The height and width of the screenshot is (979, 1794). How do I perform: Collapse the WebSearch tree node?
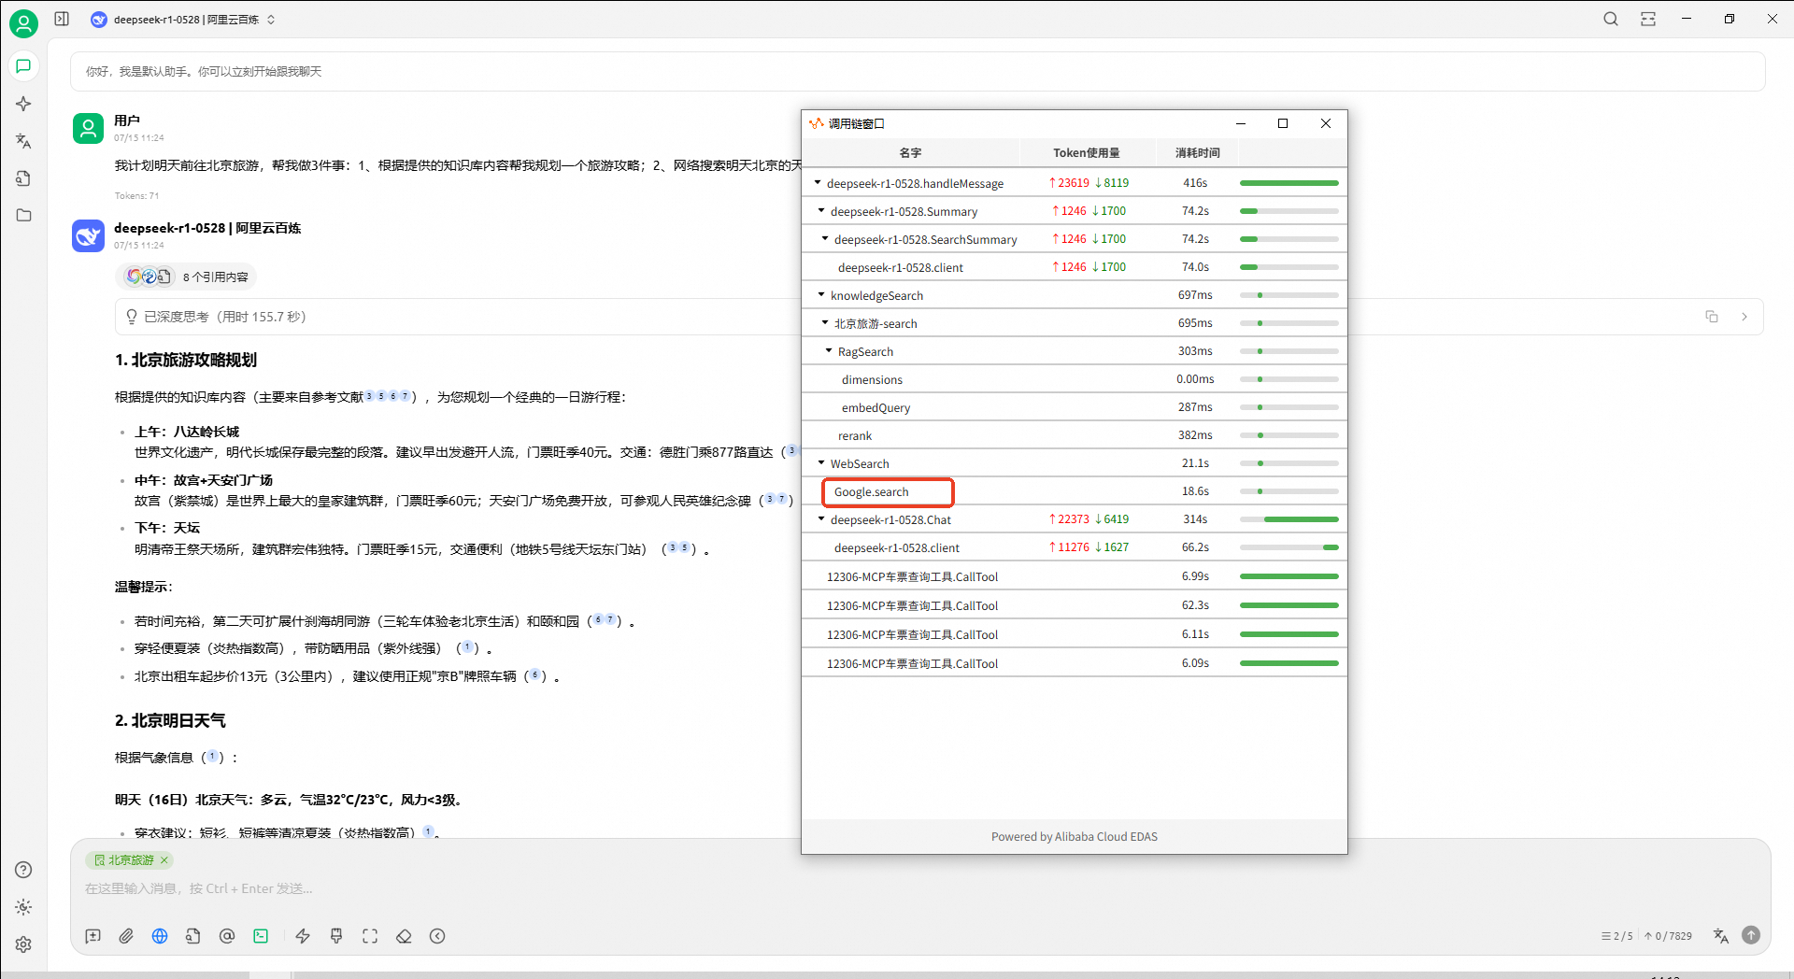821,463
